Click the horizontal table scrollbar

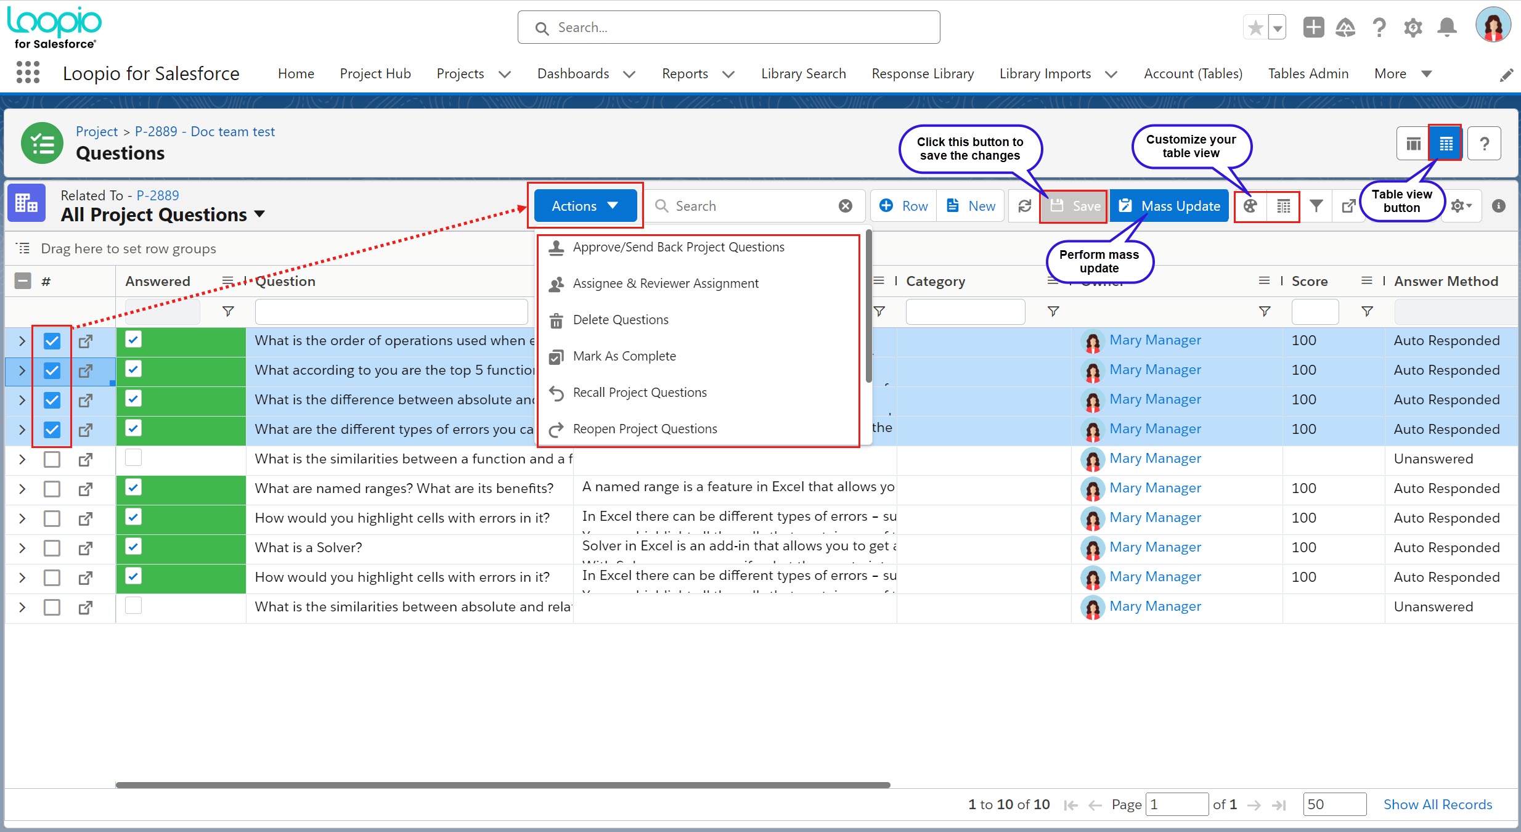(x=502, y=785)
